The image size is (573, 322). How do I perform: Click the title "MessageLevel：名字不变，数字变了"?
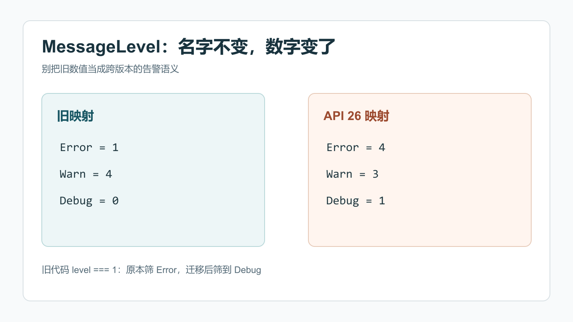(x=189, y=47)
